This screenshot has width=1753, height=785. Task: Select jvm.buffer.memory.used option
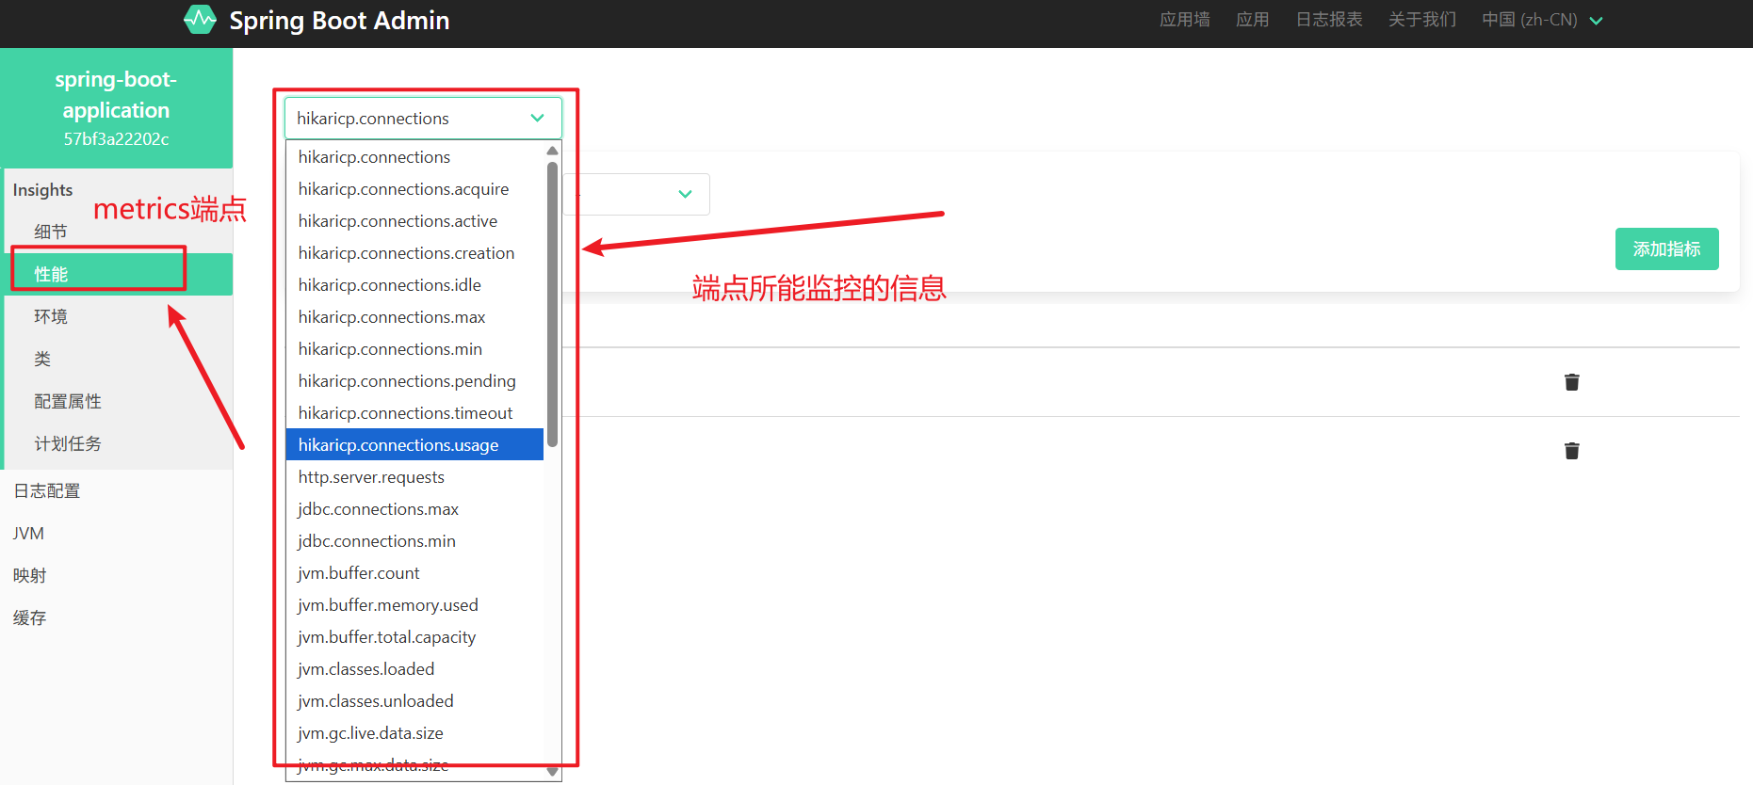[x=414, y=605]
